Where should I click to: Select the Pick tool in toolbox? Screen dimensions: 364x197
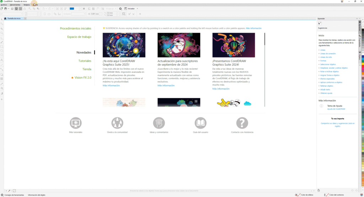pos(2,20)
